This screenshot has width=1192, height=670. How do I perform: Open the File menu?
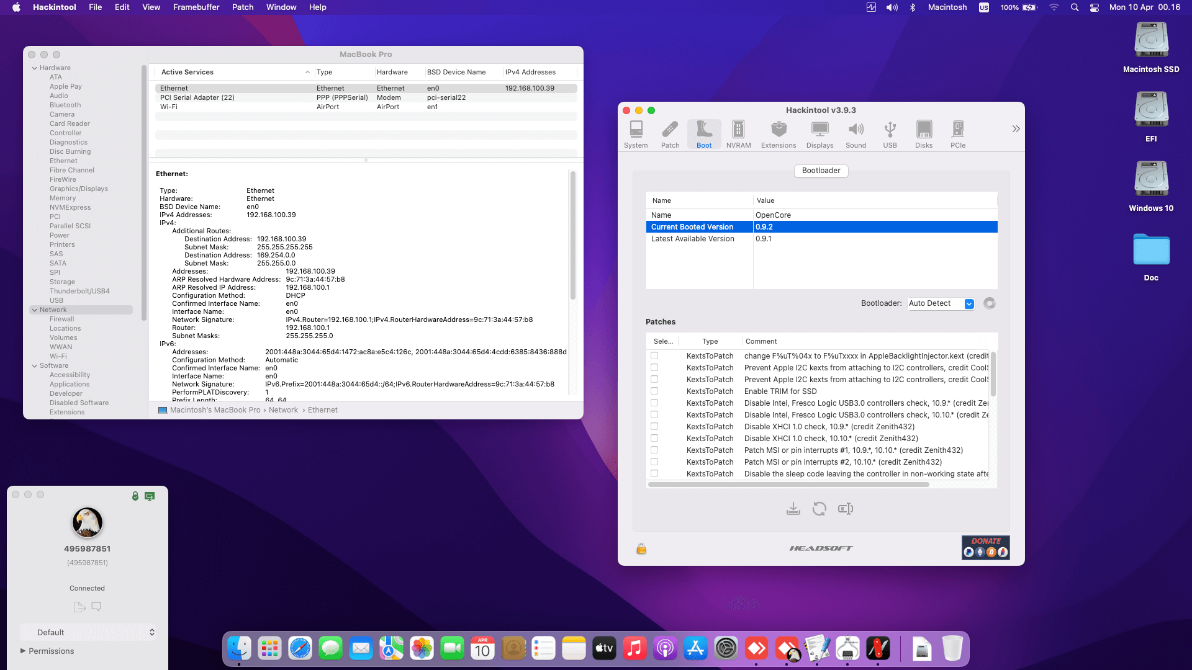(x=96, y=7)
